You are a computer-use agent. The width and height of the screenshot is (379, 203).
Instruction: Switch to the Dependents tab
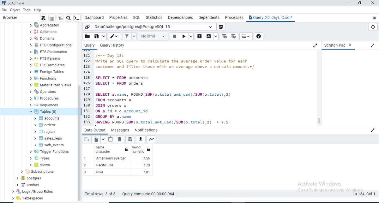[x=209, y=18]
